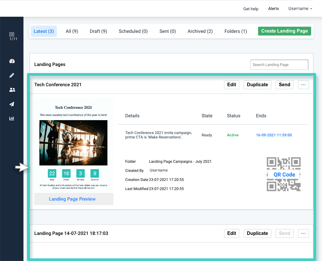Viewport: 322px width, 261px height.
Task: Click the Tech Conference 2021 preview thumbnail image
Action: [73, 143]
